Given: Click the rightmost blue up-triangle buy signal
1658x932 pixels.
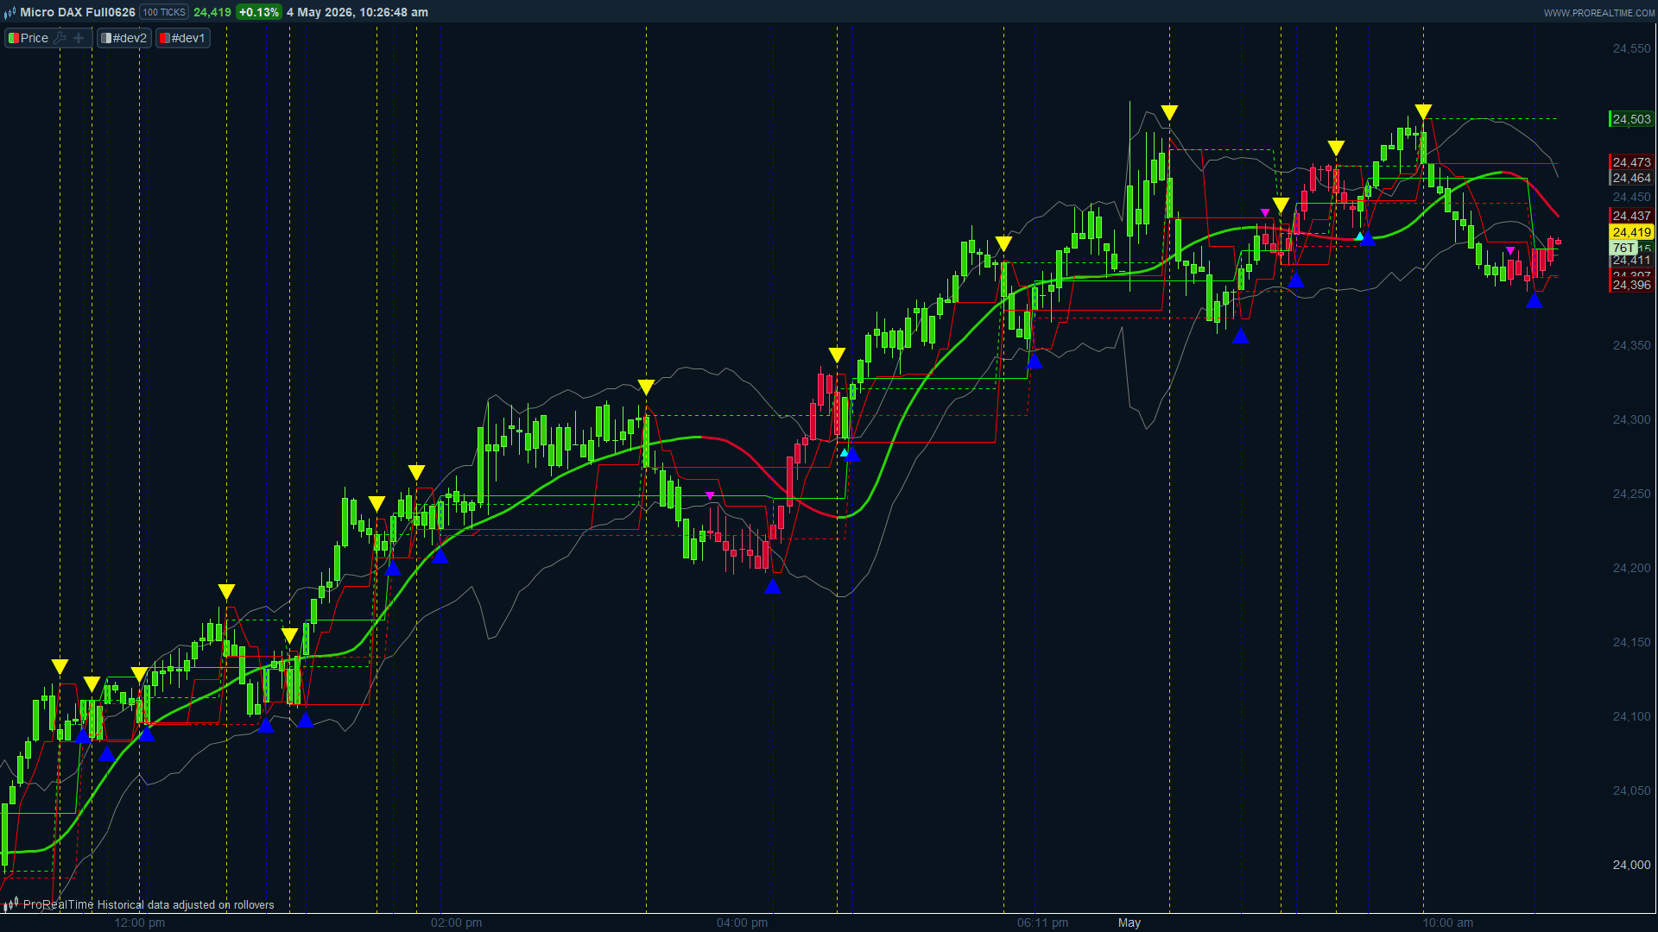Looking at the screenshot, I should pyautogui.click(x=1534, y=301).
